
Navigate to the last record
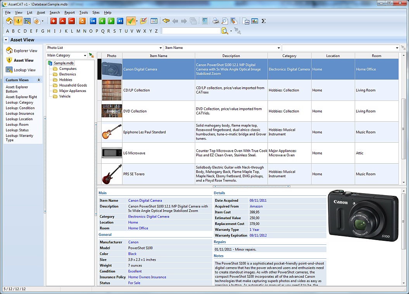[x=119, y=21]
